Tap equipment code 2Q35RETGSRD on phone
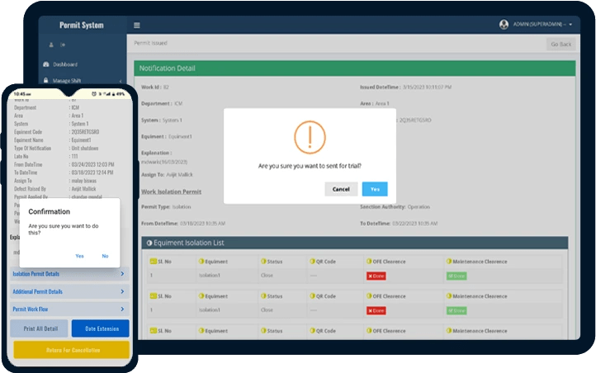This screenshot has height=373, width=596. pos(85,132)
